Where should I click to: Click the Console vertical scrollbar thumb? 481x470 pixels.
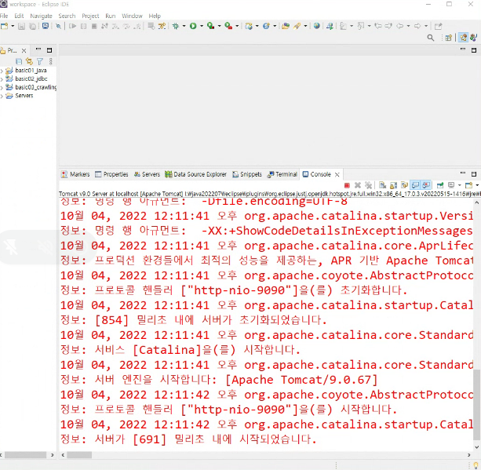(476, 405)
